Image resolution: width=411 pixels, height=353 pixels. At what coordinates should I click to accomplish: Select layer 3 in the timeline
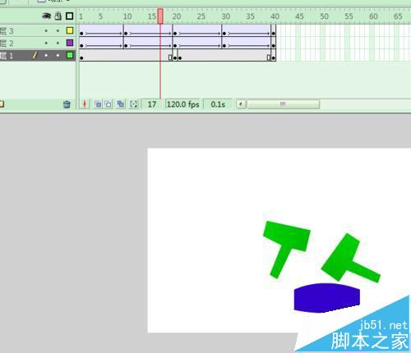click(38, 30)
